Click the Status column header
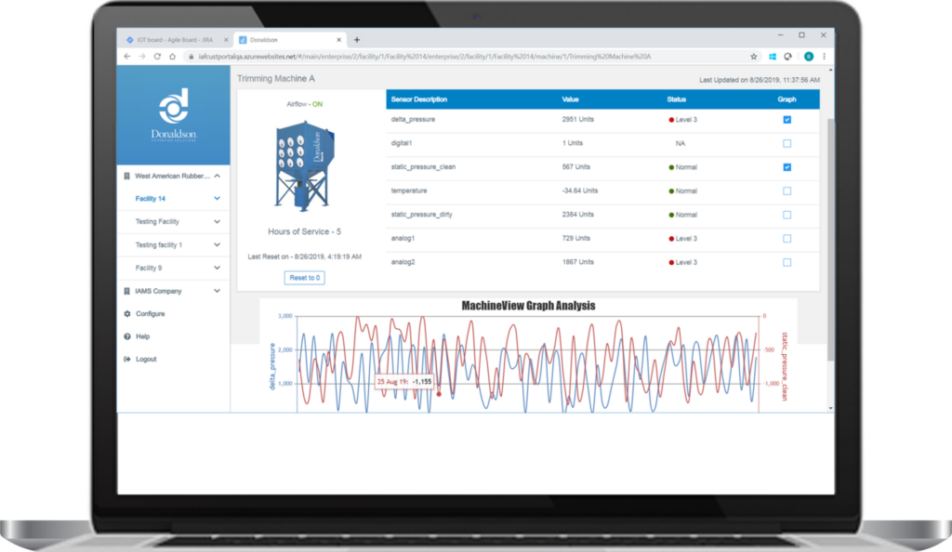The width and height of the screenshot is (952, 552). point(677,99)
